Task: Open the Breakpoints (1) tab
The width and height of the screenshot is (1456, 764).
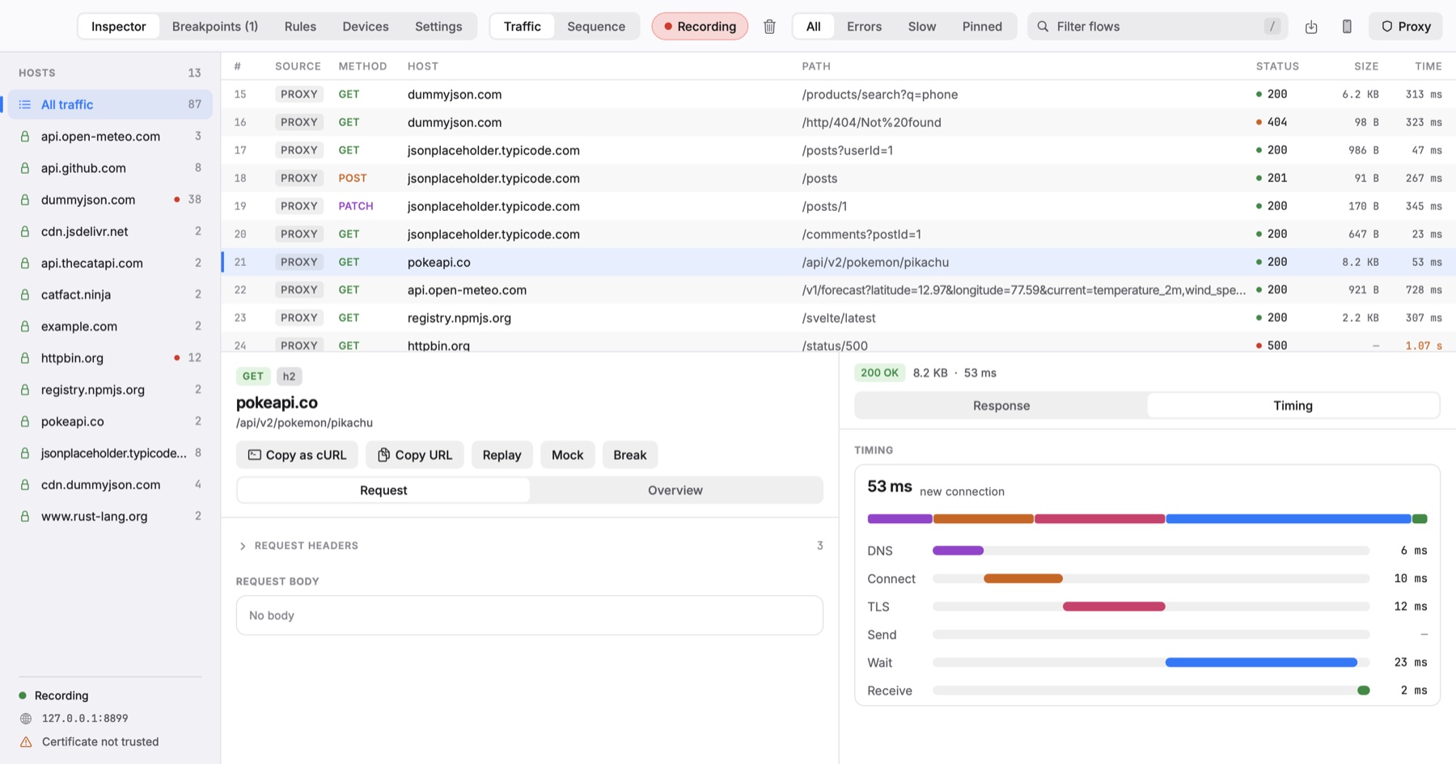Action: click(215, 27)
